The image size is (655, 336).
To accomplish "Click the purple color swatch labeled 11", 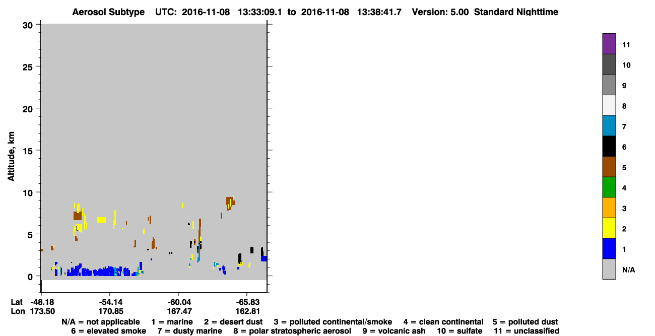I will (609, 44).
